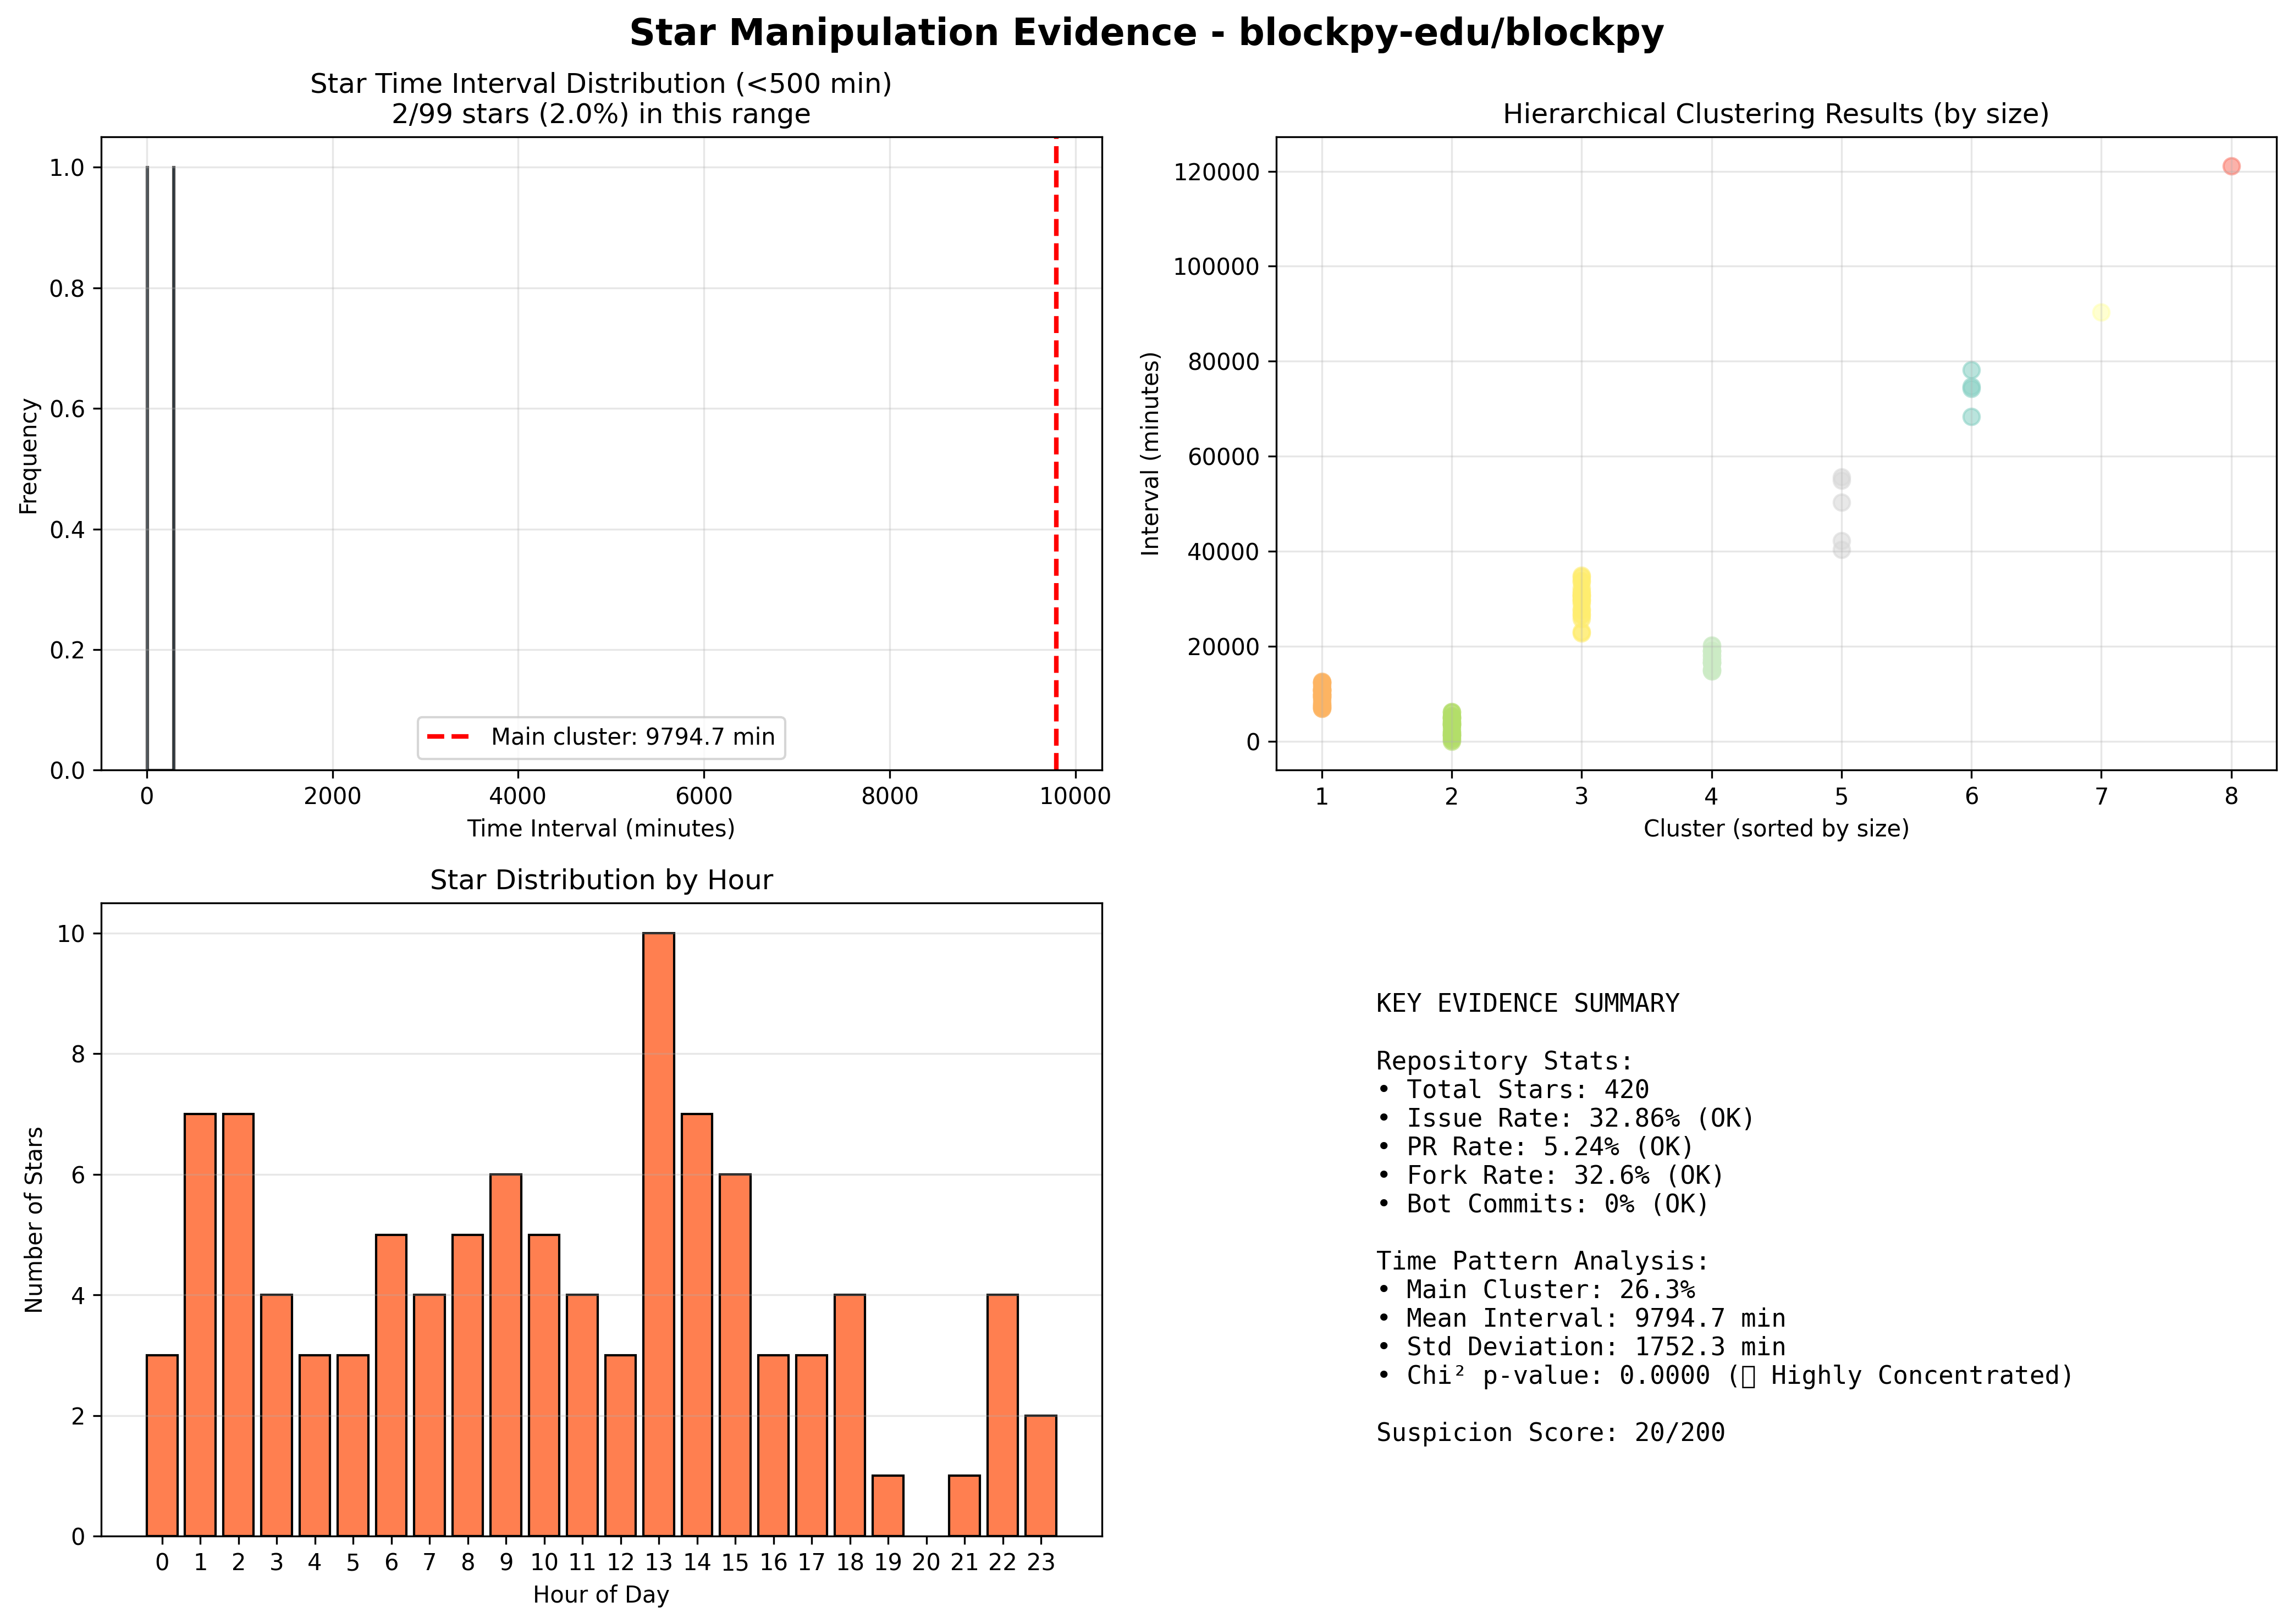
Task: Click the 'Fork Rate: 32.6% (OK)' line
Action: [1551, 1176]
